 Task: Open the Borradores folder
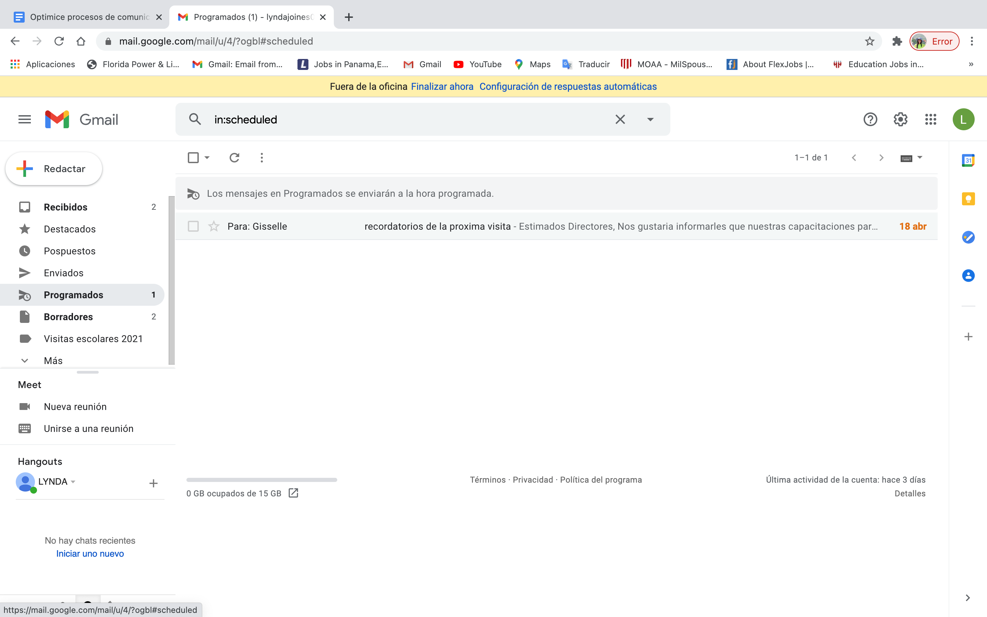pyautogui.click(x=68, y=317)
